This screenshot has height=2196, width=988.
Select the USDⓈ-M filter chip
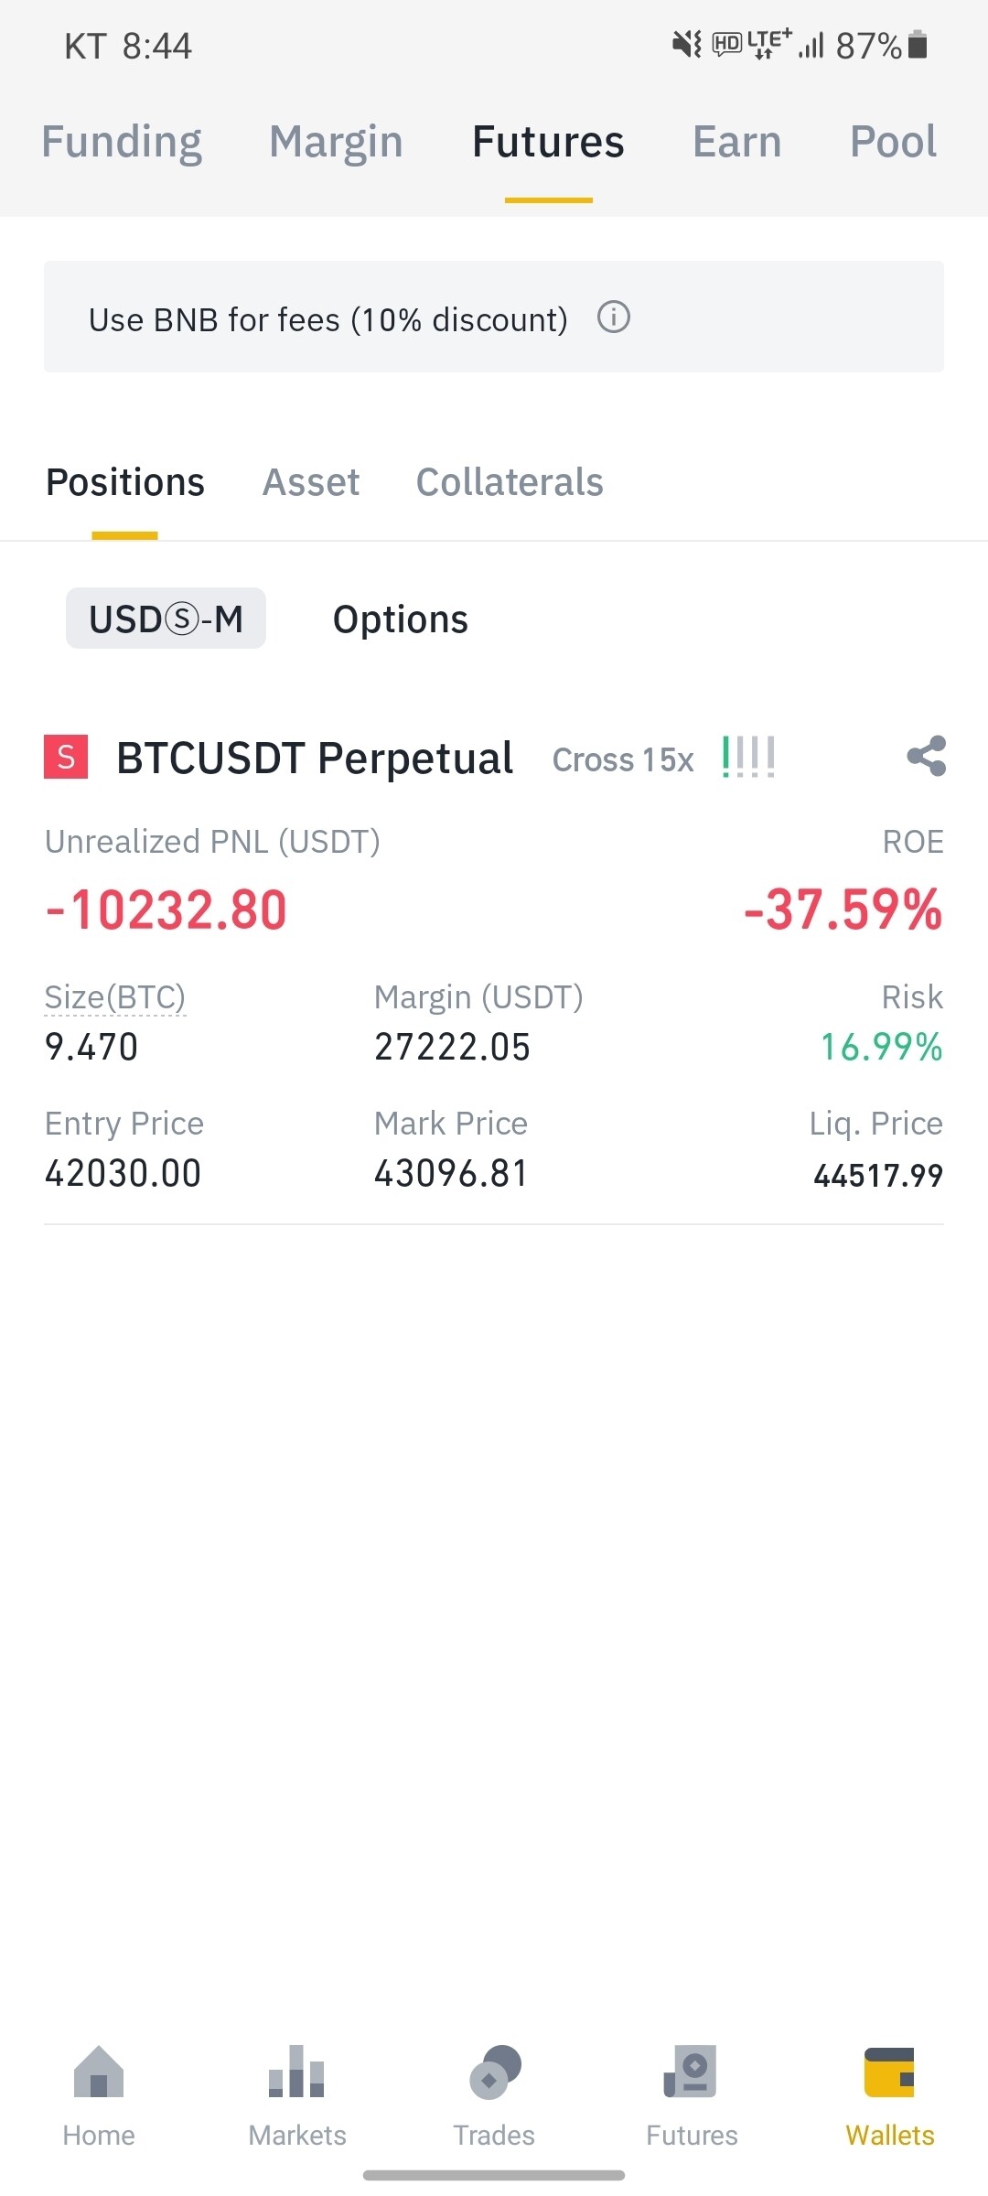[166, 619]
